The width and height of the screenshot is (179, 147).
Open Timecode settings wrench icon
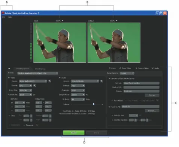pyautogui.click(x=37, y=125)
